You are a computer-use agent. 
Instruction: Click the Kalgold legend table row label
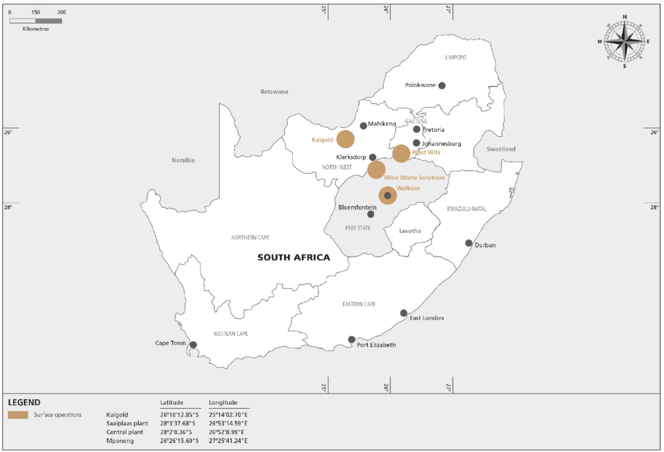pyautogui.click(x=117, y=415)
